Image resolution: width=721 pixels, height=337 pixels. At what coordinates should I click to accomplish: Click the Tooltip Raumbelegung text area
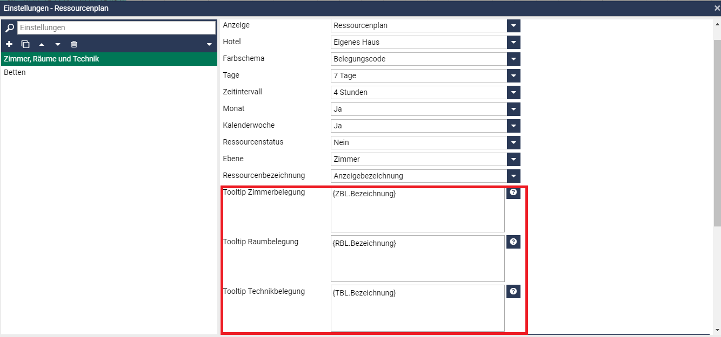point(417,258)
